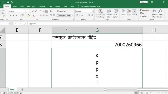This screenshot has height=94, width=168.
Task: Click the Accounting Number Format icon
Action: 77,15
